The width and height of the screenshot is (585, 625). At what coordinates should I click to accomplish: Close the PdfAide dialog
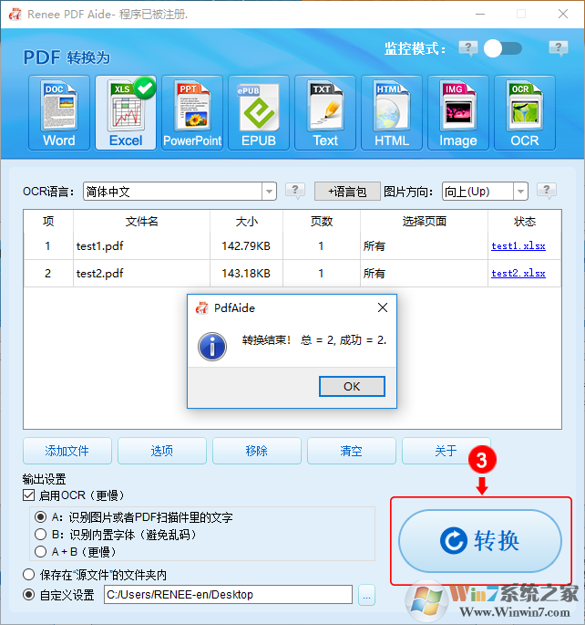coord(383,307)
